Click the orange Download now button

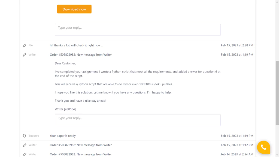(74, 9)
